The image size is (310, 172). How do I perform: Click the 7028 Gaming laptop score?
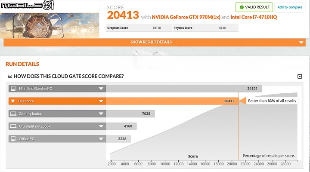(146, 114)
